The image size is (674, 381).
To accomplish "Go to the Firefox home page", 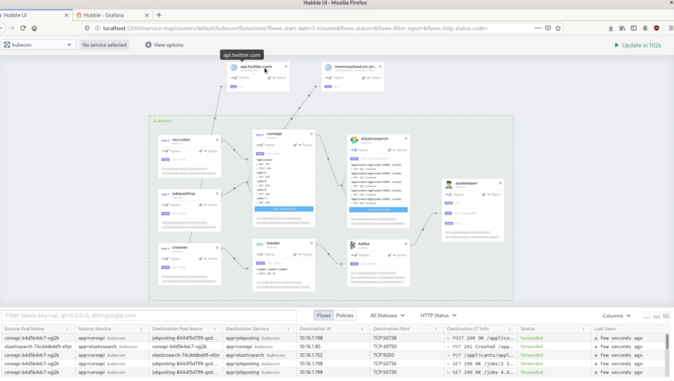I will [34, 28].
